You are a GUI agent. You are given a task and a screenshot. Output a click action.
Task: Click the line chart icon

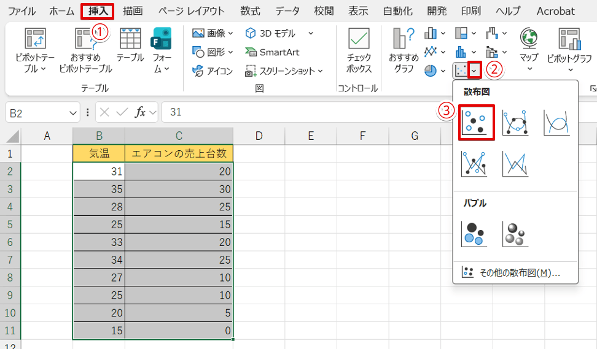pos(430,52)
